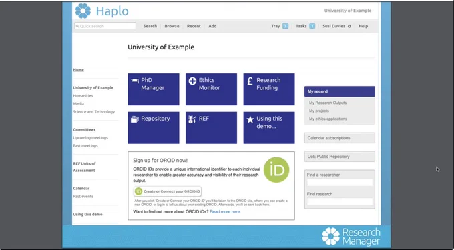Click the Find a researcher input field
Image resolution: width=454 pixels, height=250 pixels.
pyautogui.click(x=340, y=183)
